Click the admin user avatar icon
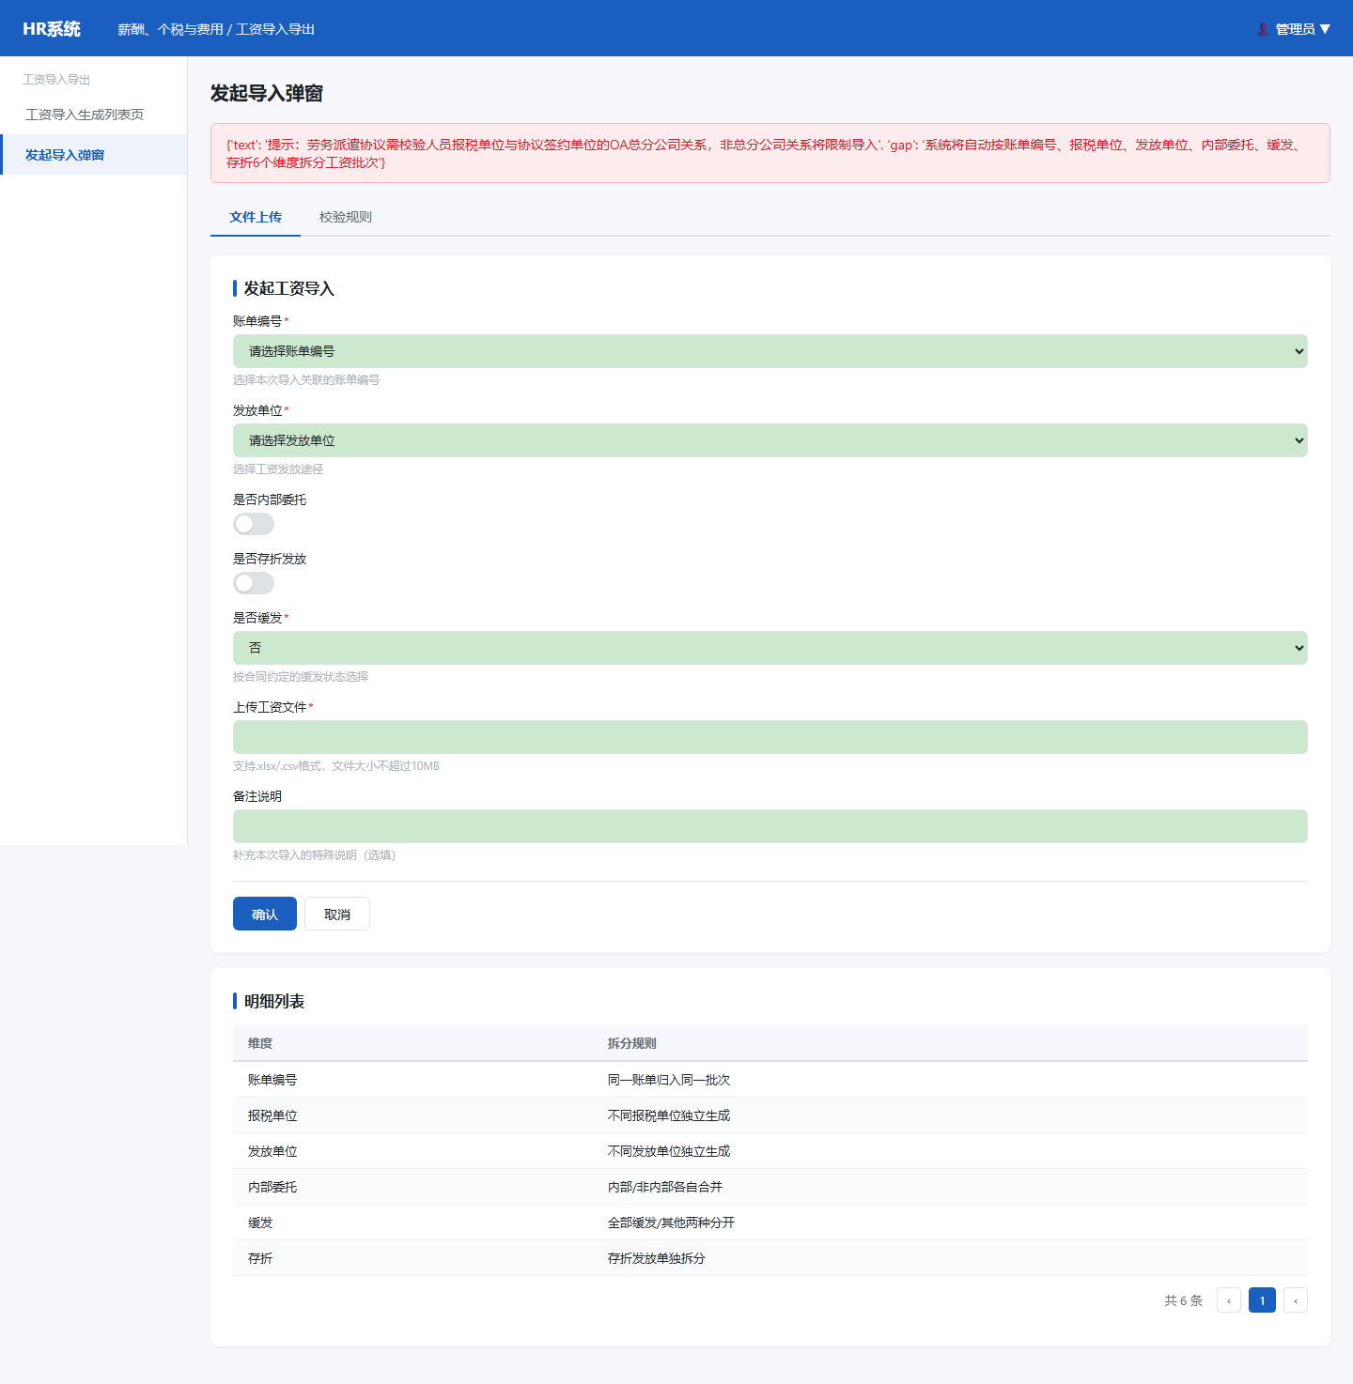1353x1384 pixels. [1263, 29]
